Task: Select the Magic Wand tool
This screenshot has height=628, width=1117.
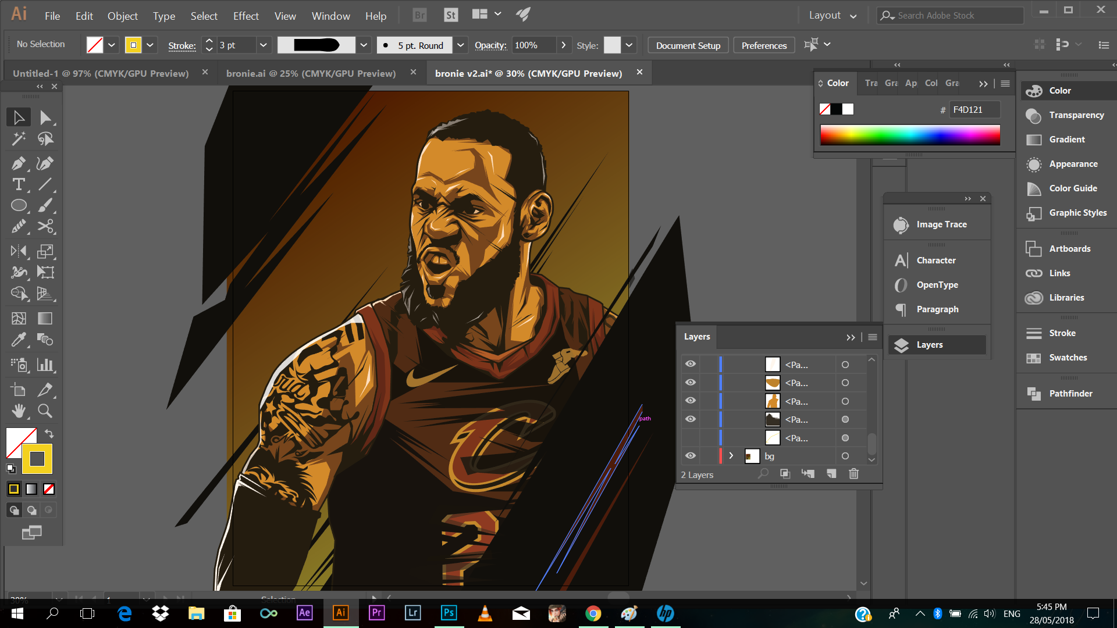Action: [x=19, y=139]
